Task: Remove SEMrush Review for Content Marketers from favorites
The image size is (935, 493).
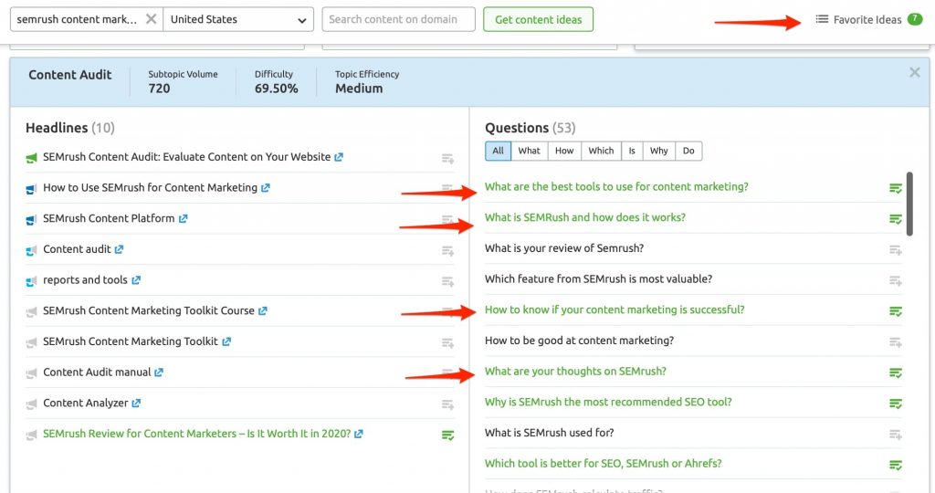Action: click(447, 435)
